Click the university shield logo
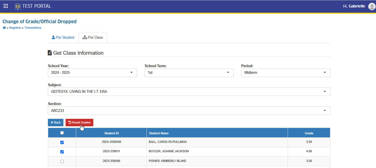This screenshot has height=168, width=376. click(18, 6)
